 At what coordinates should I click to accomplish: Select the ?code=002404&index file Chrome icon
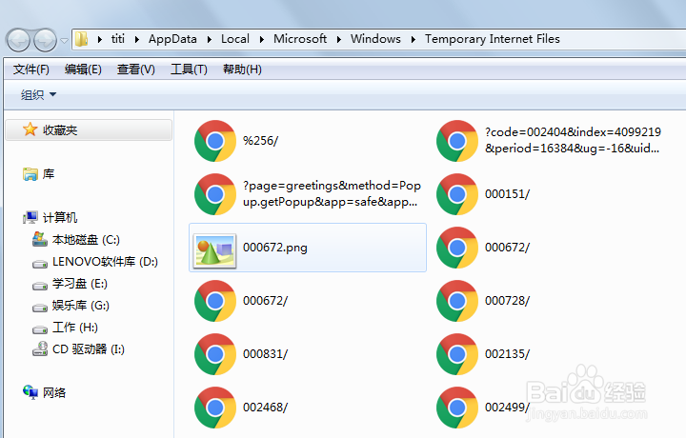(457, 141)
